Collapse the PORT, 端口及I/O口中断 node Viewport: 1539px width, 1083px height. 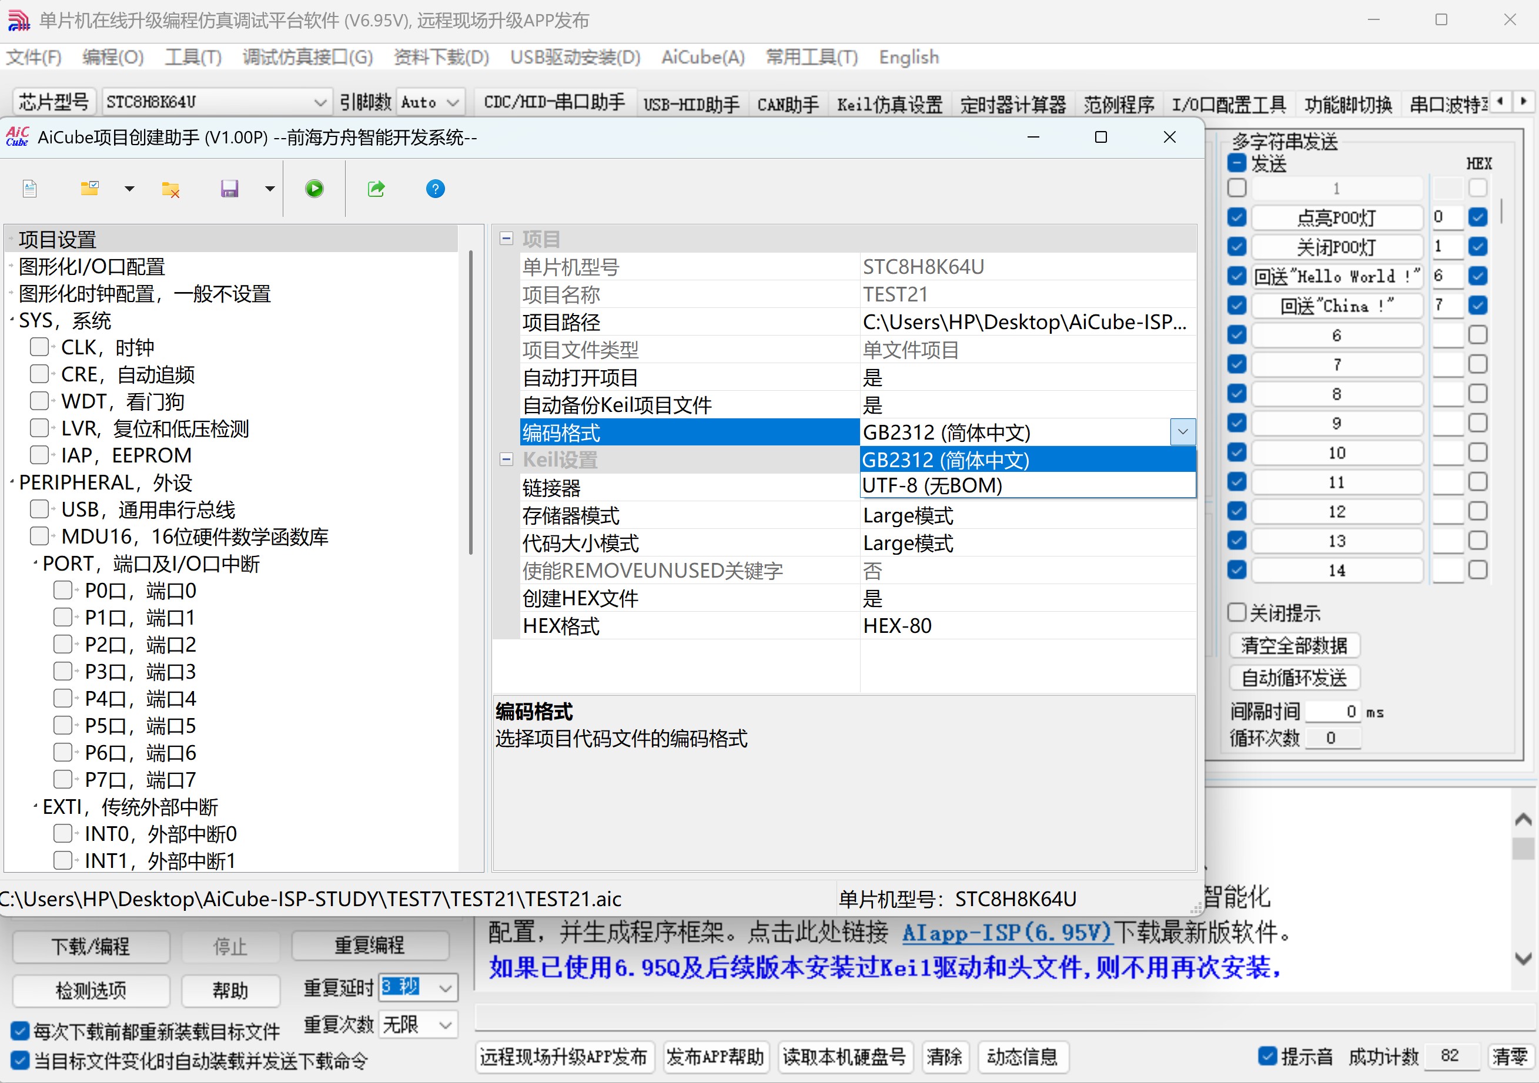click(35, 563)
